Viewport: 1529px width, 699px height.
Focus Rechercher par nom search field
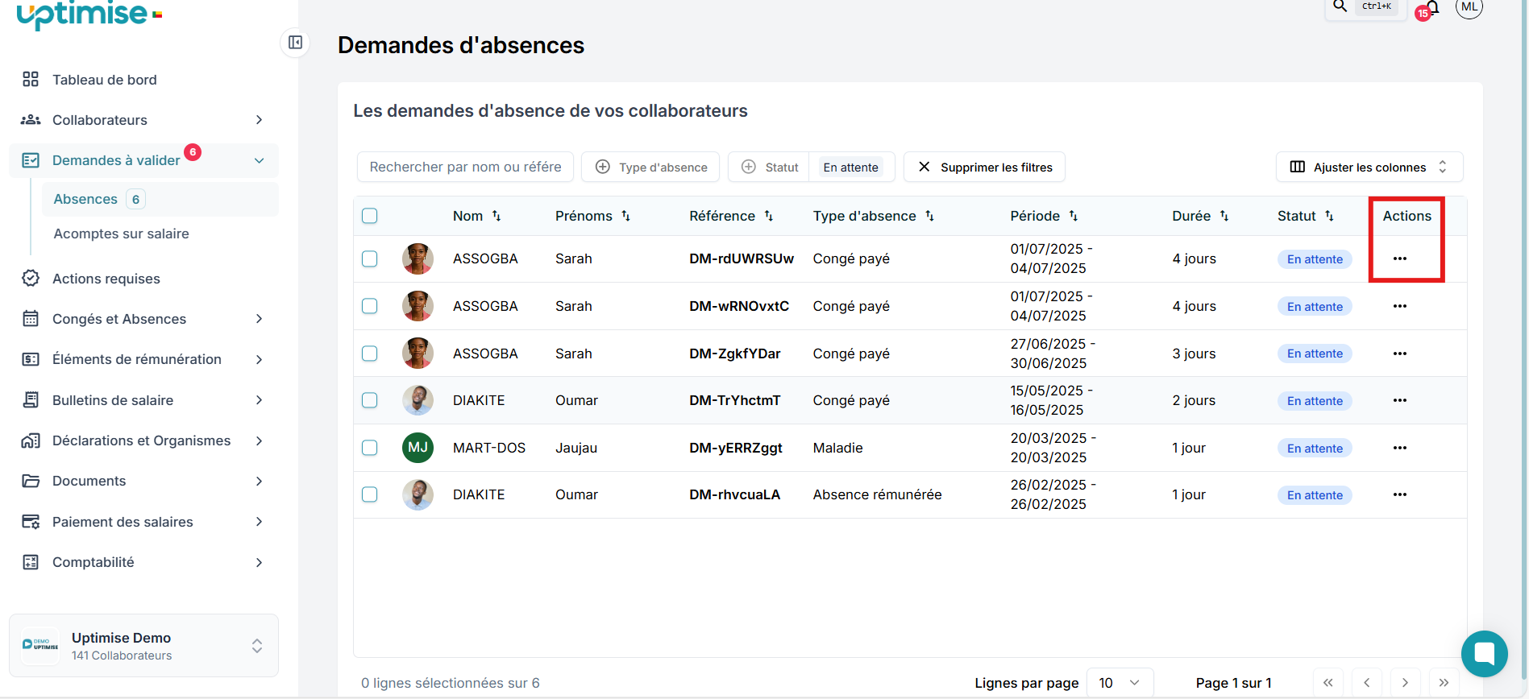[x=465, y=167]
